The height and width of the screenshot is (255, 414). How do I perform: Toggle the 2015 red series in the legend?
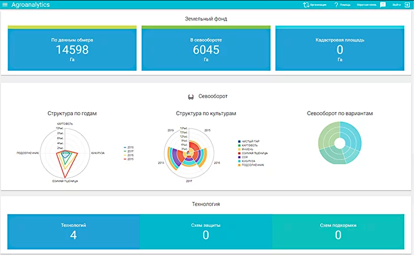tap(129, 159)
